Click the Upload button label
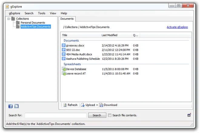Viewport: 200px width, 133px height. [90, 105]
